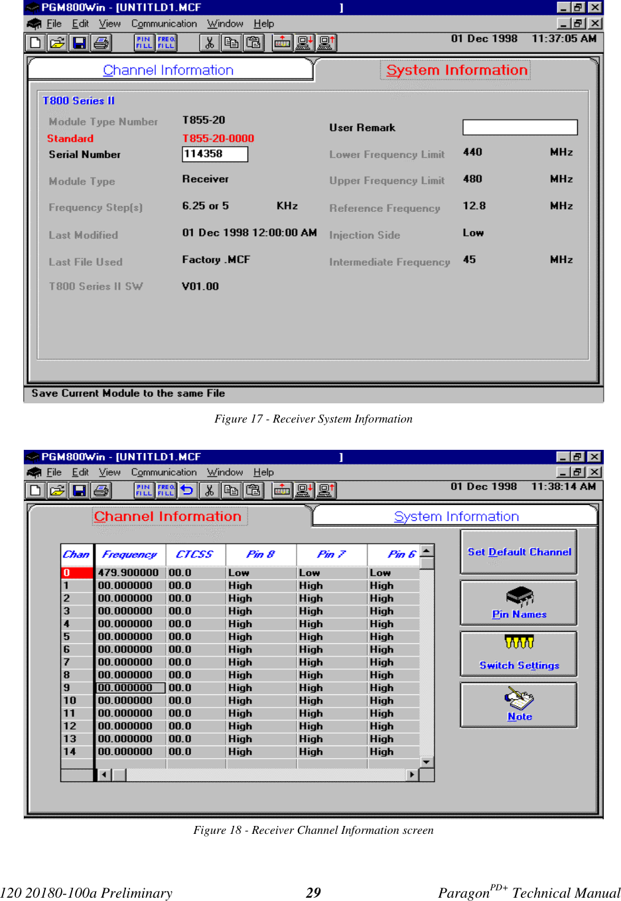The height and width of the screenshot is (901, 621).
Task: Open the Window menu in the upper window
Action: click(225, 23)
